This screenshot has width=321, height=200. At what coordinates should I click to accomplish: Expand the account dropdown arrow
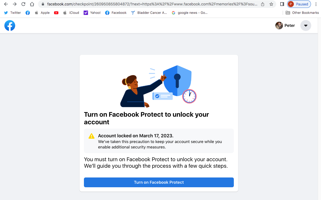[x=306, y=26]
